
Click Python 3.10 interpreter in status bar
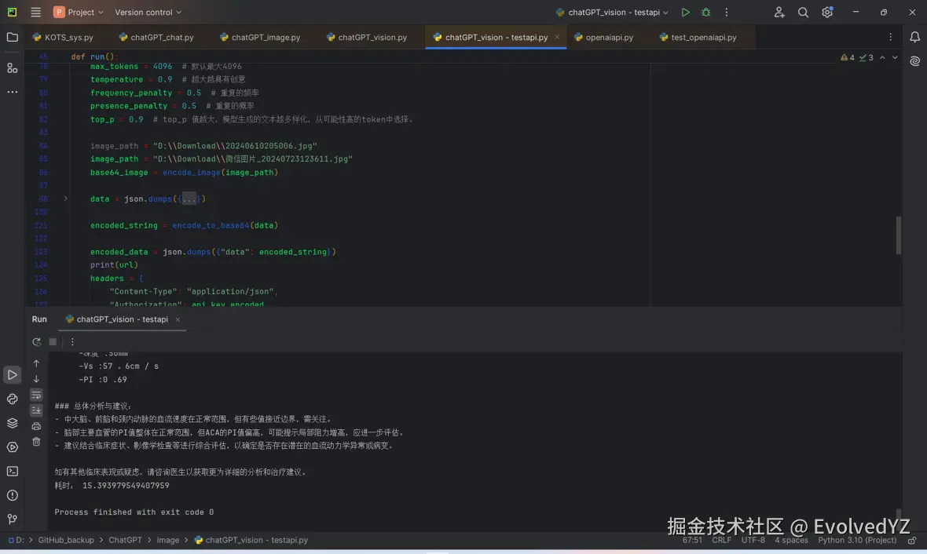[856, 540]
